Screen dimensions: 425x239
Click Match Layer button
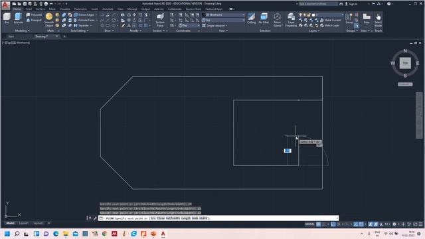pyautogui.click(x=329, y=25)
